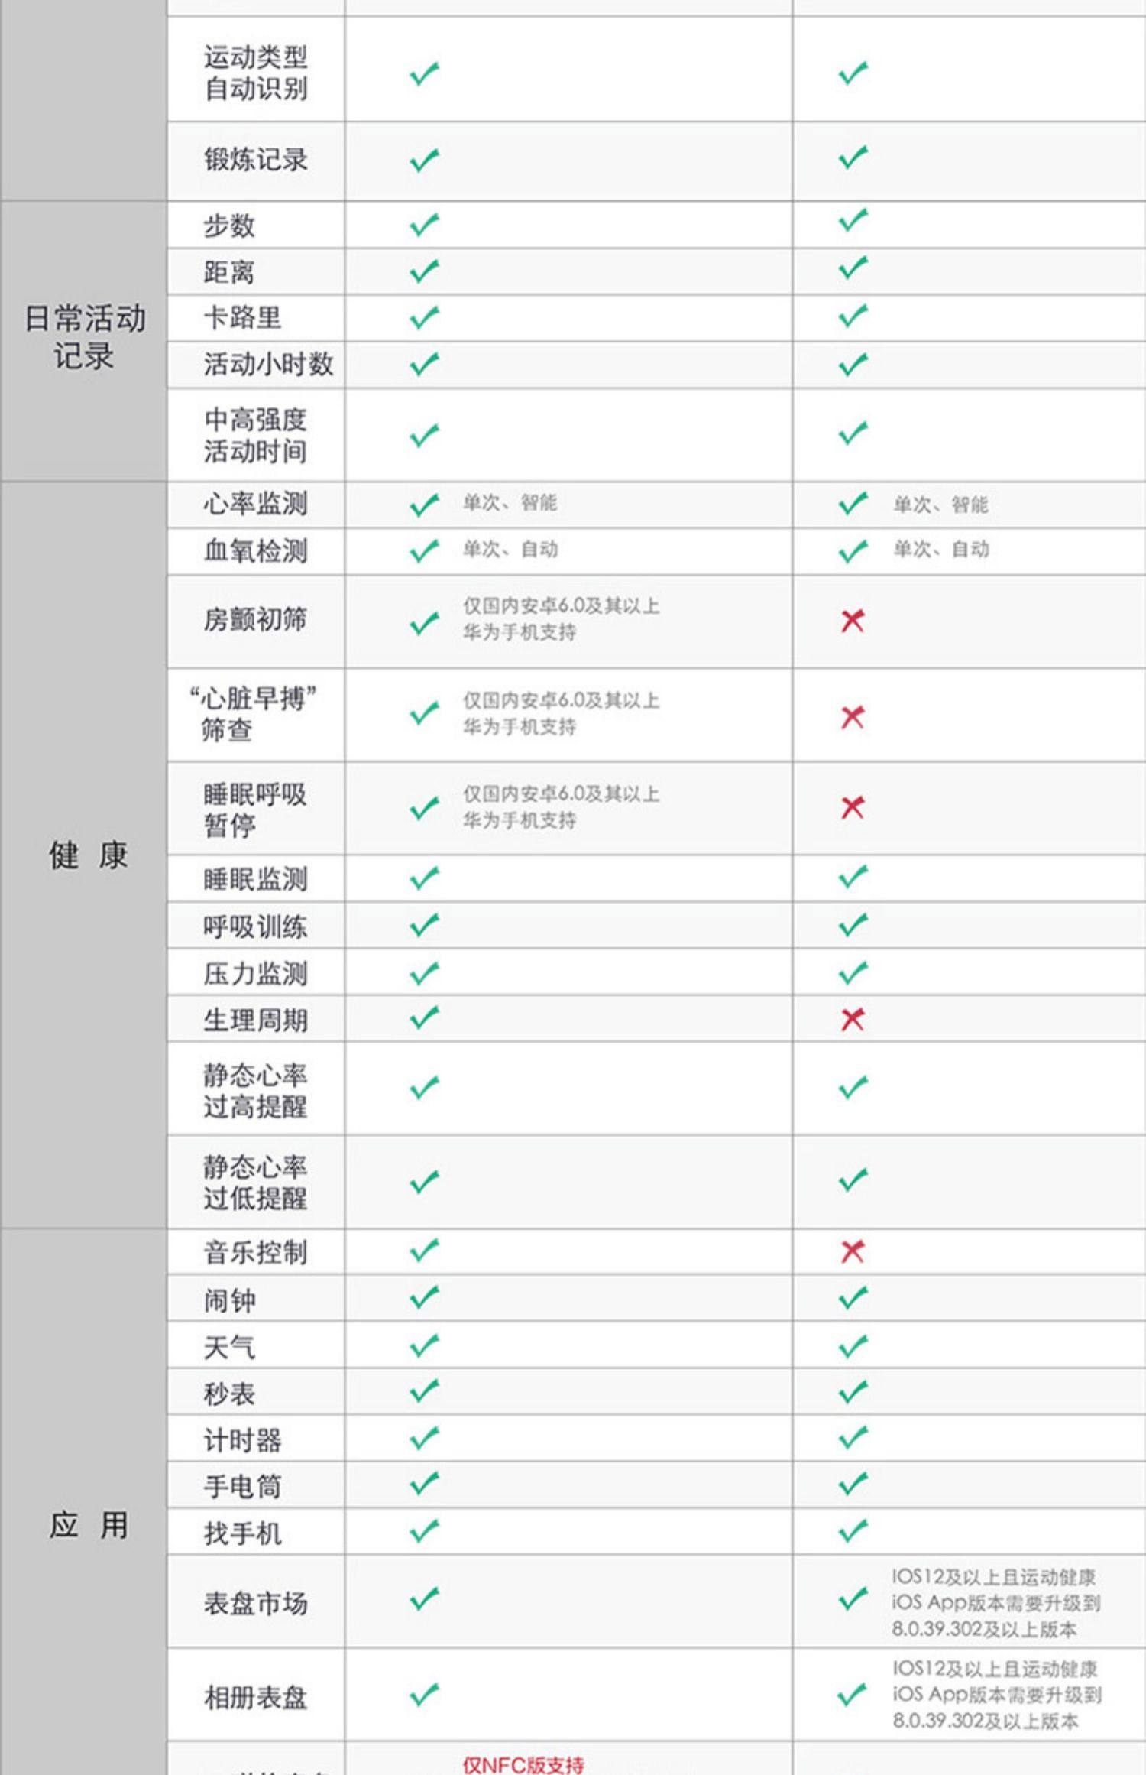Click the right-column green check in 表盘市场 row
This screenshot has width=1146, height=1775.
click(853, 1599)
